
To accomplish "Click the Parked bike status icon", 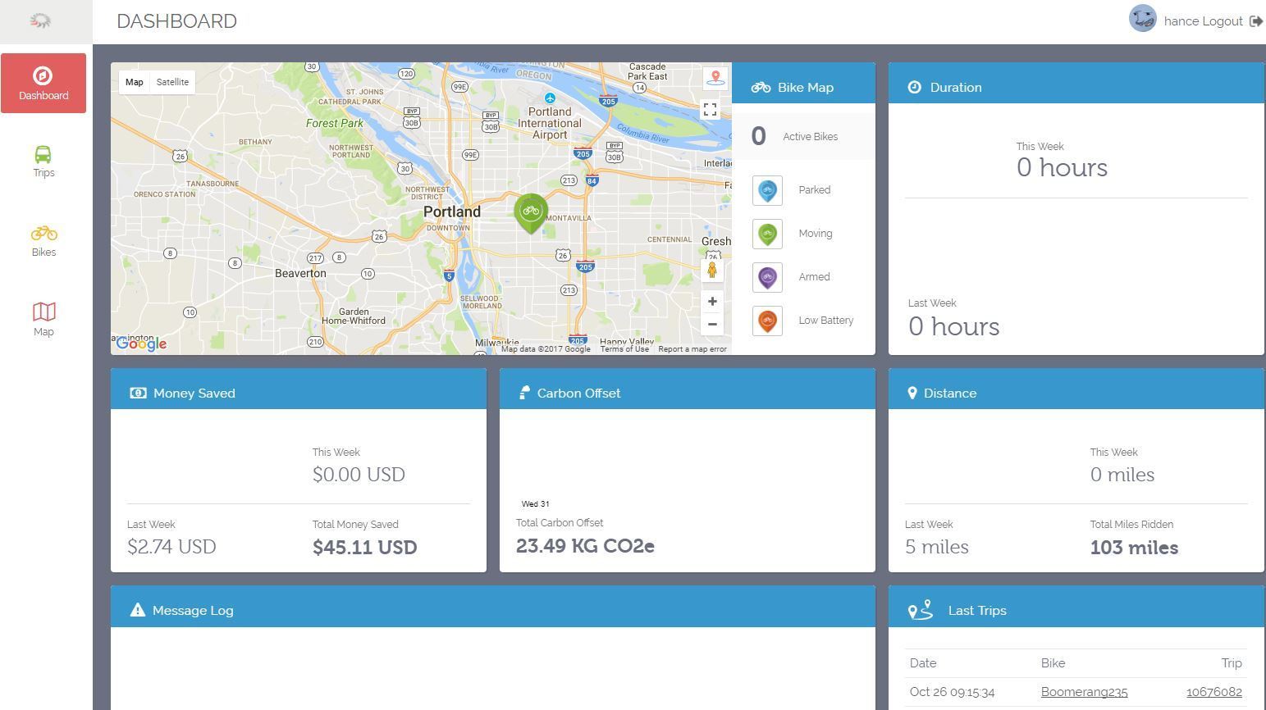I will (767, 190).
